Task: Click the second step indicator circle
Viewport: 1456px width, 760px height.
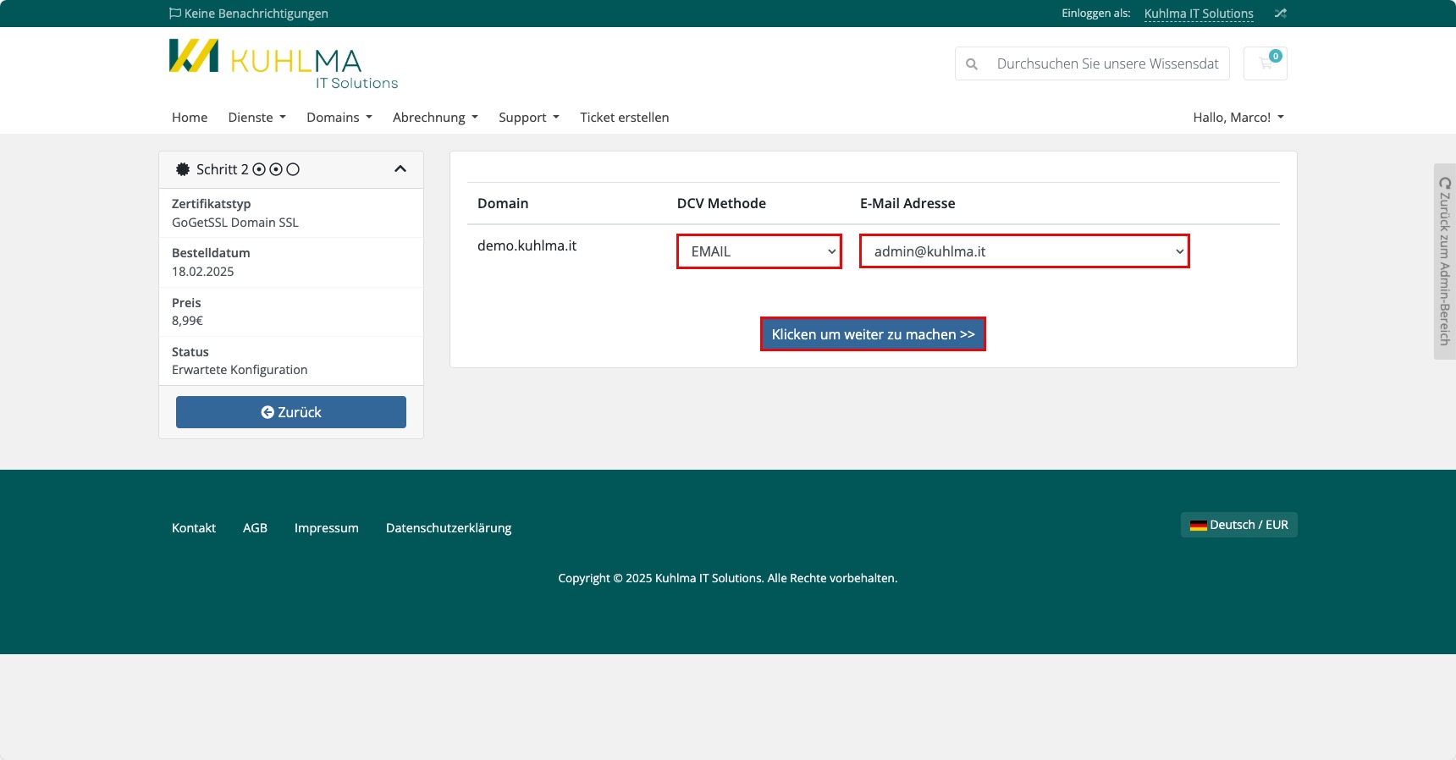Action: [276, 169]
